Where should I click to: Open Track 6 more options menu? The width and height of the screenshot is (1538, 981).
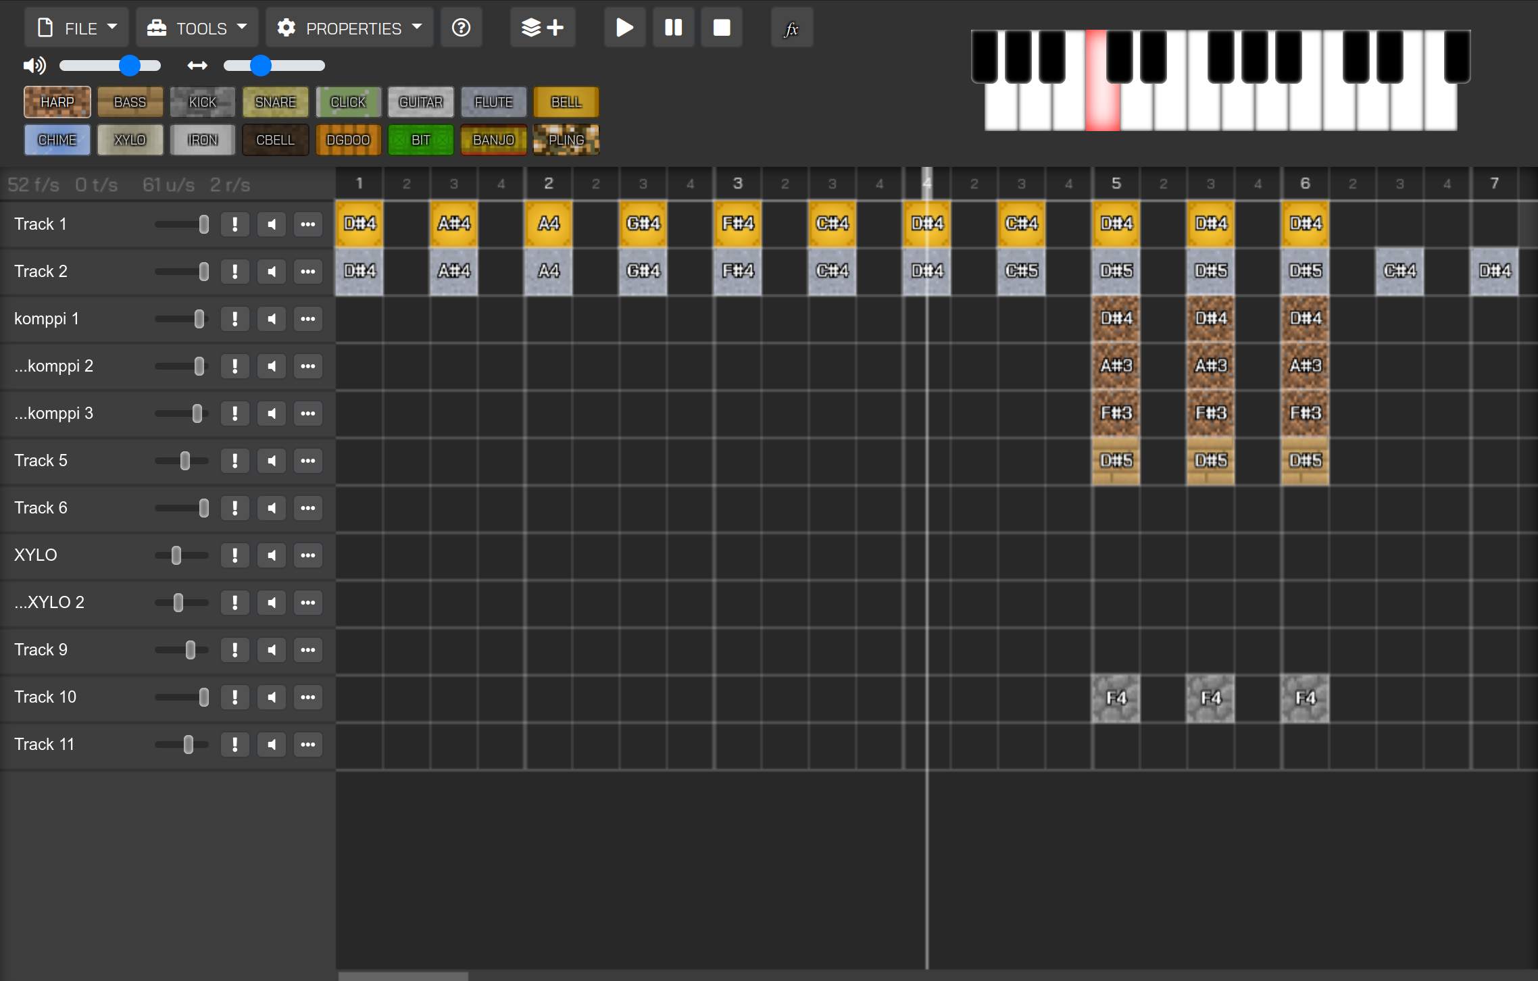308,508
